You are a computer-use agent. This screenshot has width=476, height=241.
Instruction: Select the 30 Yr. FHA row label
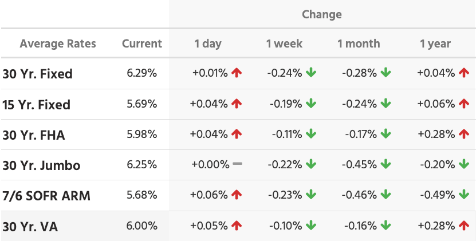(x=34, y=135)
